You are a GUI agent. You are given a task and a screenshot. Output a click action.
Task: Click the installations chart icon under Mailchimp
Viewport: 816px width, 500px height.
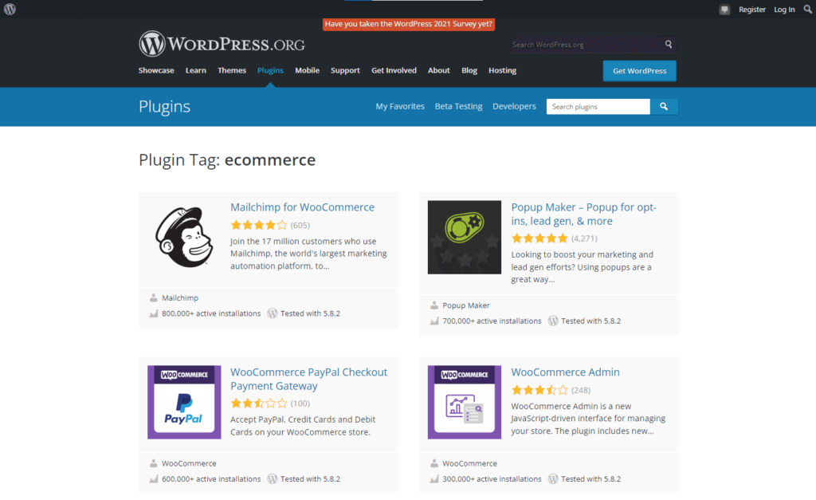(x=152, y=313)
